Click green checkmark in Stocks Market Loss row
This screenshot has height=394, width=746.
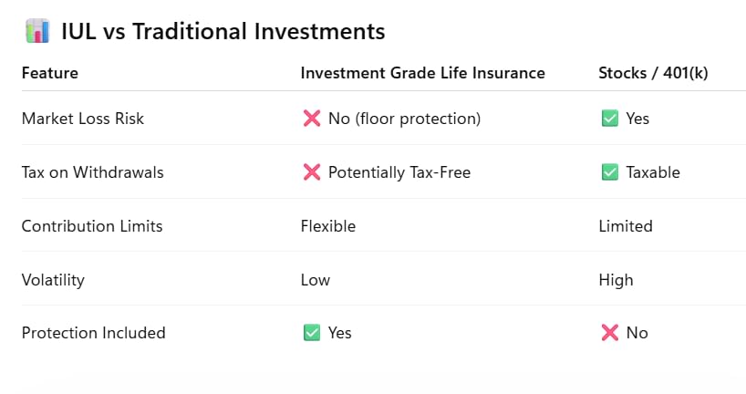(610, 118)
